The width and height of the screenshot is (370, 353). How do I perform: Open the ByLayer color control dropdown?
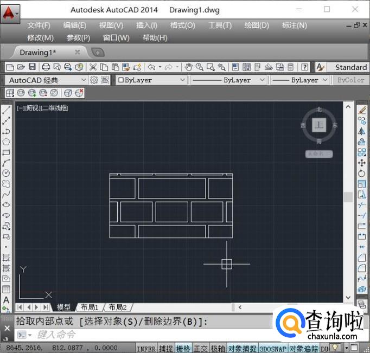[182, 80]
